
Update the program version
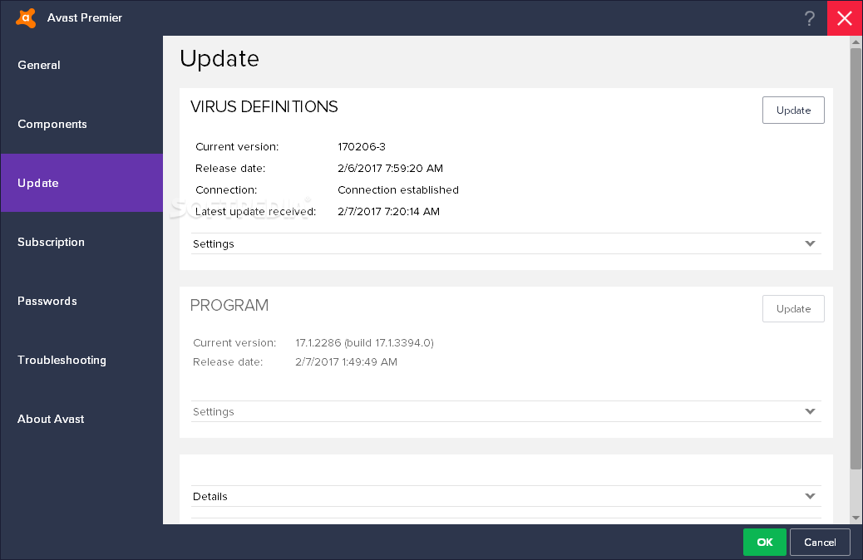pyautogui.click(x=793, y=308)
